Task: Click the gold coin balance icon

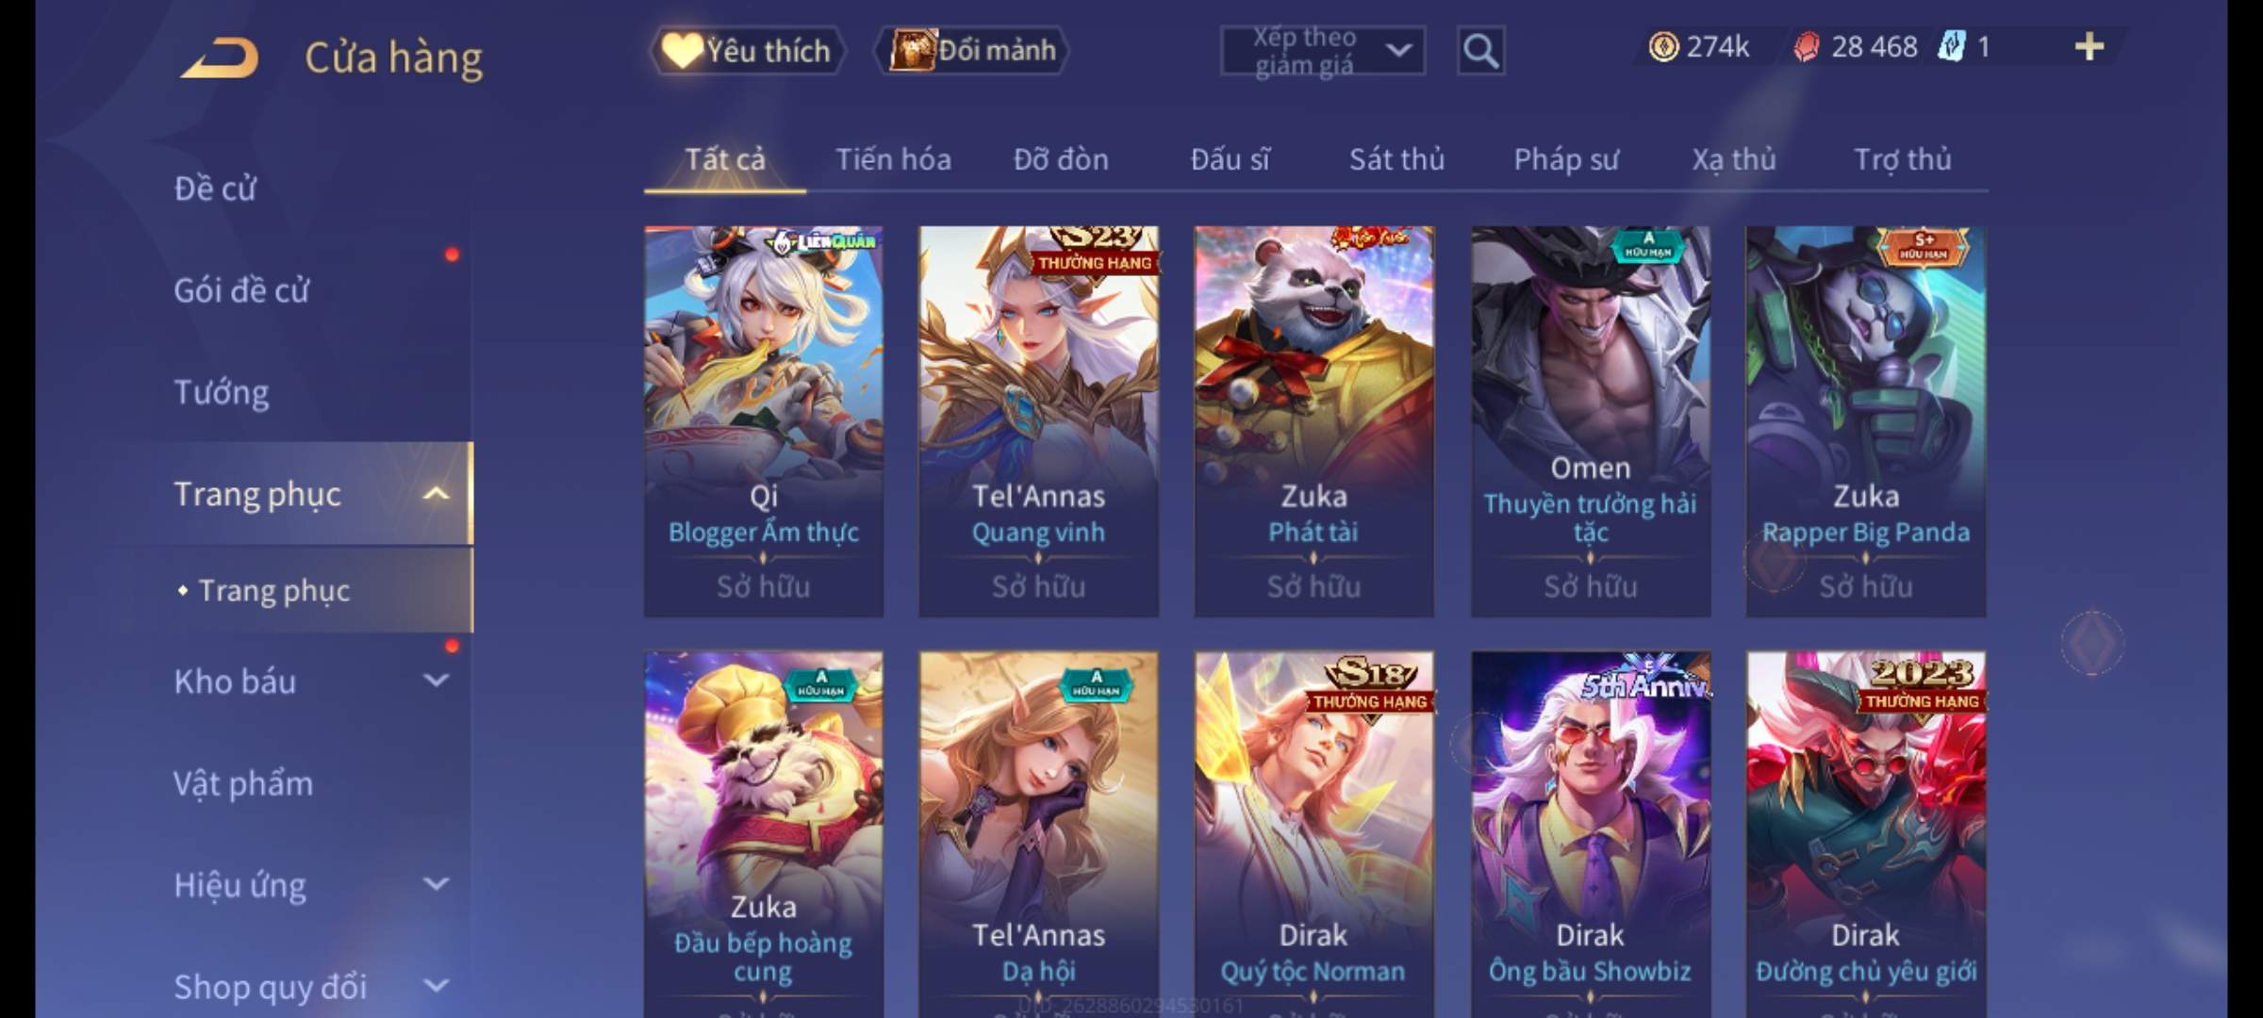Action: point(1663,46)
